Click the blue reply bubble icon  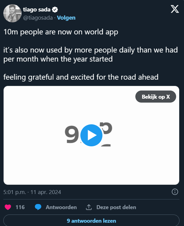(x=38, y=207)
